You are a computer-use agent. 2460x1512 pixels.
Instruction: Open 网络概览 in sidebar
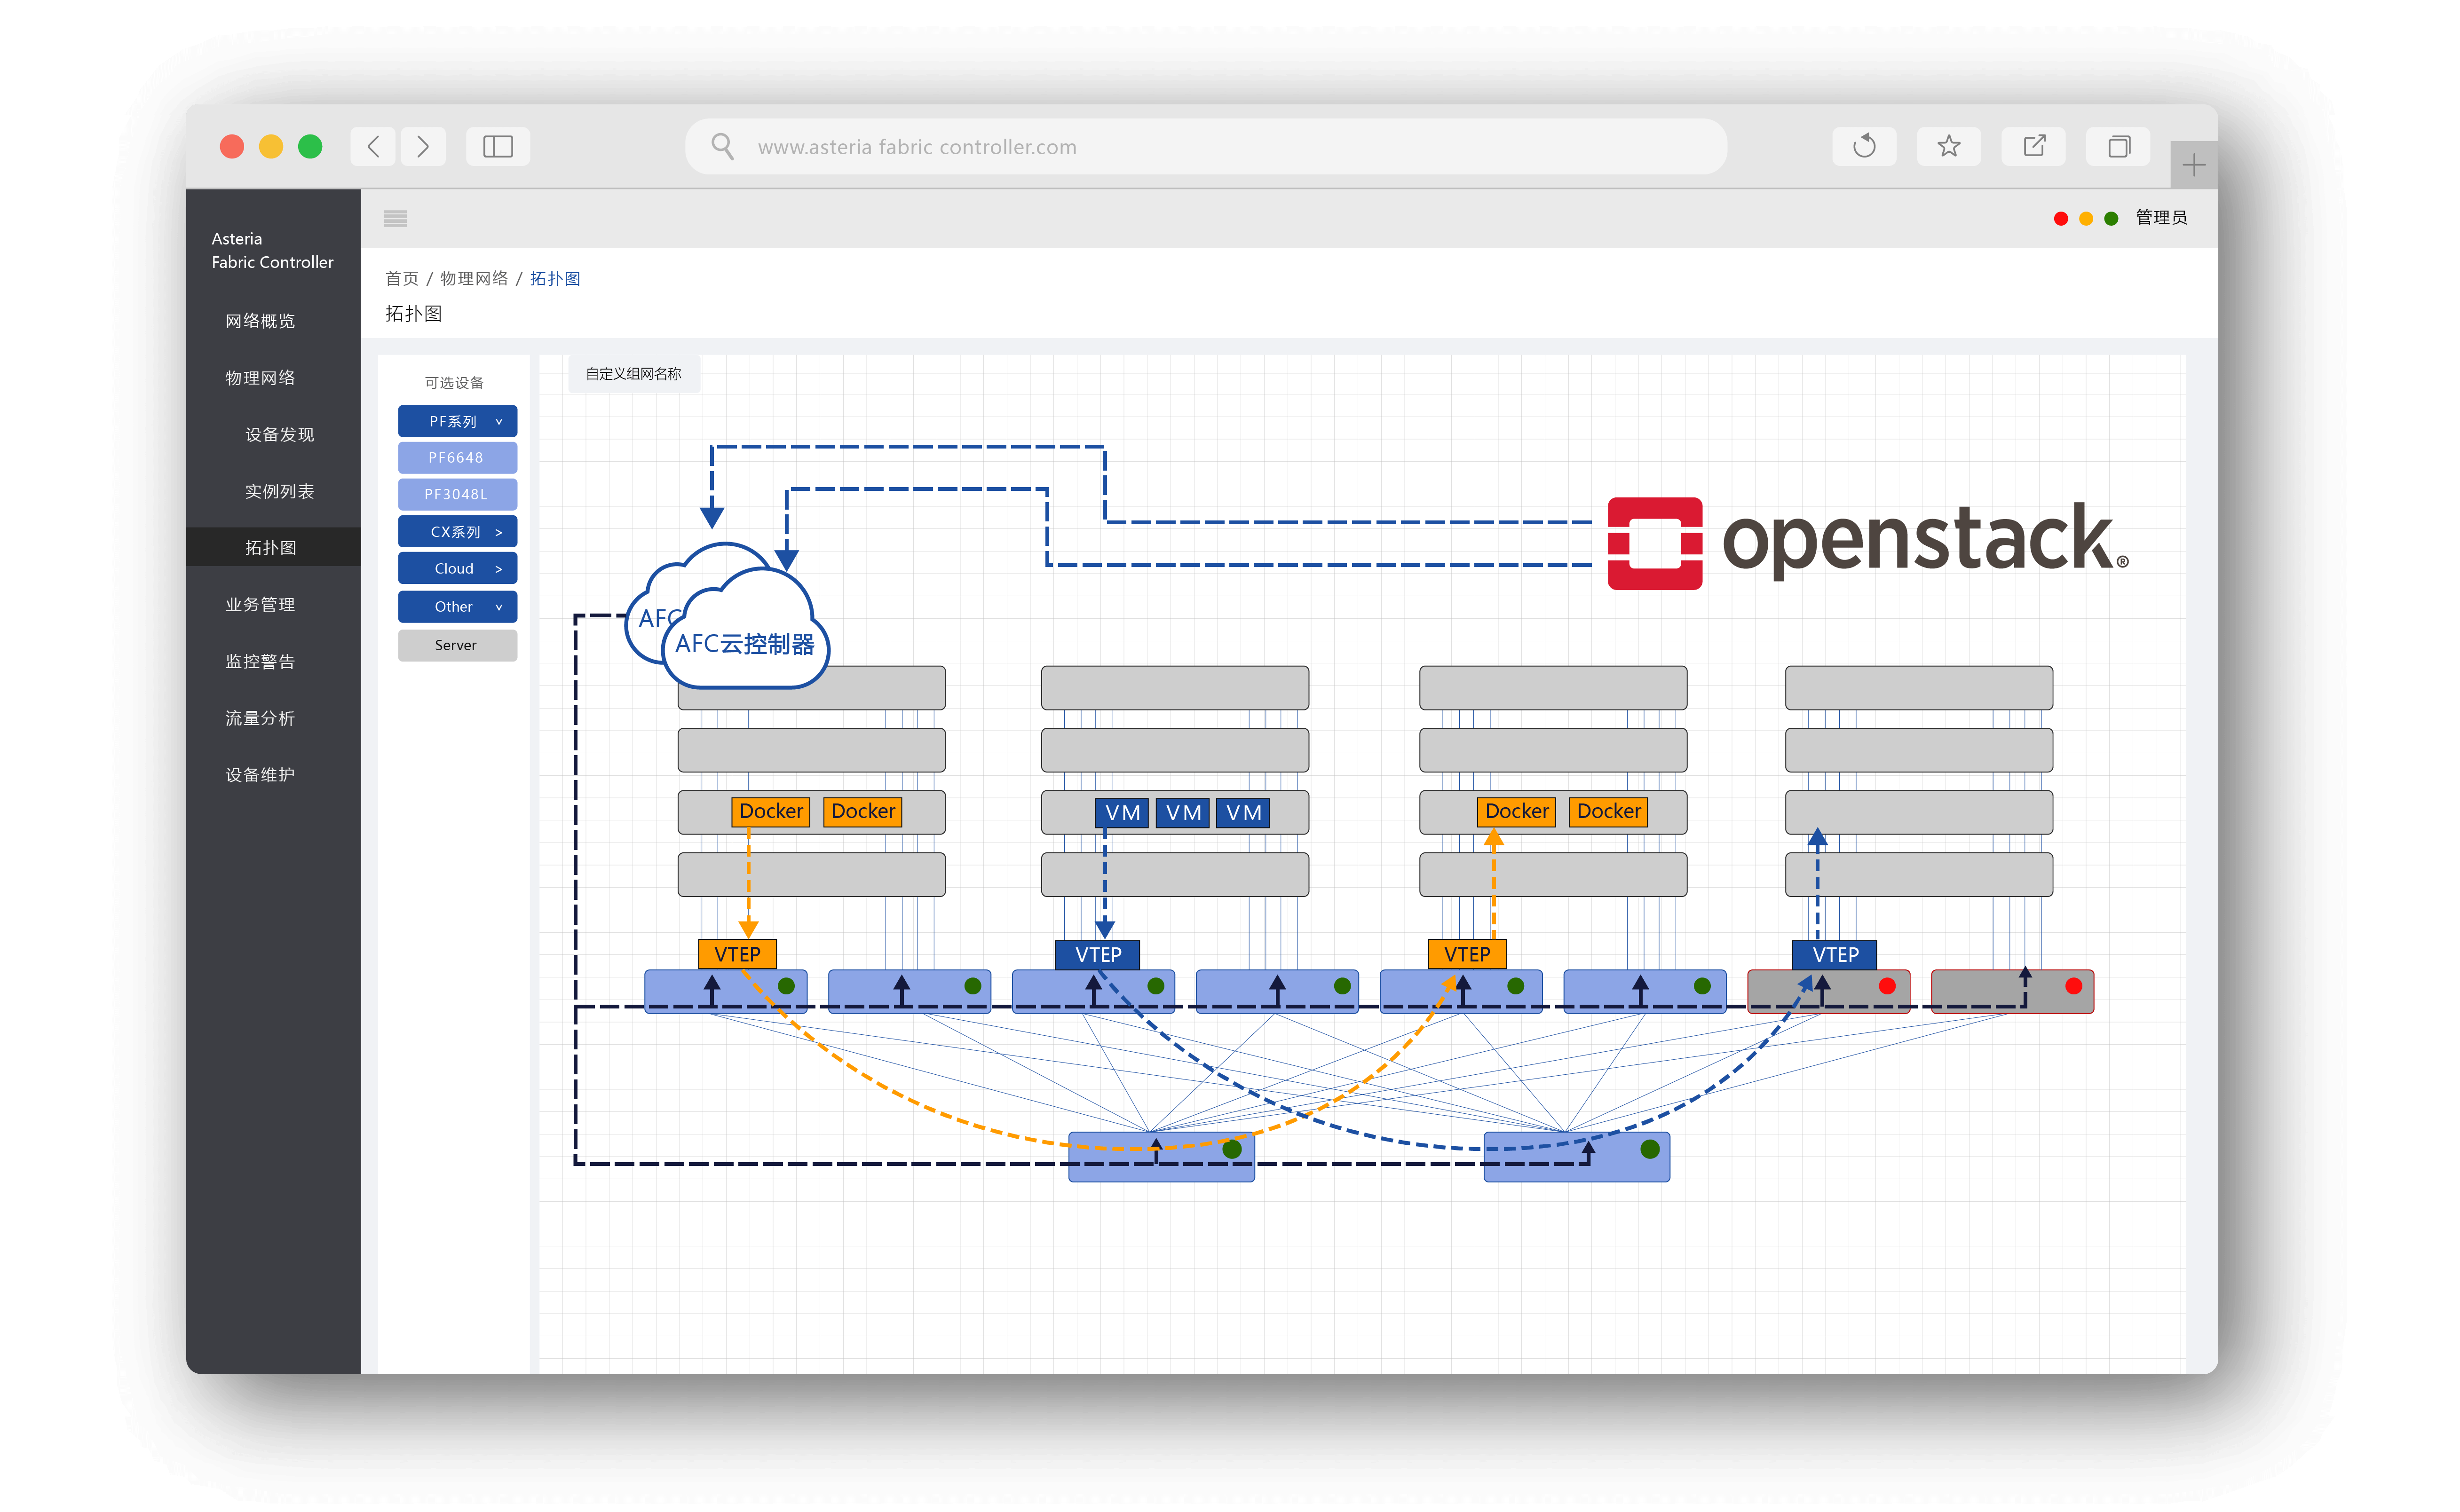pyautogui.click(x=260, y=321)
